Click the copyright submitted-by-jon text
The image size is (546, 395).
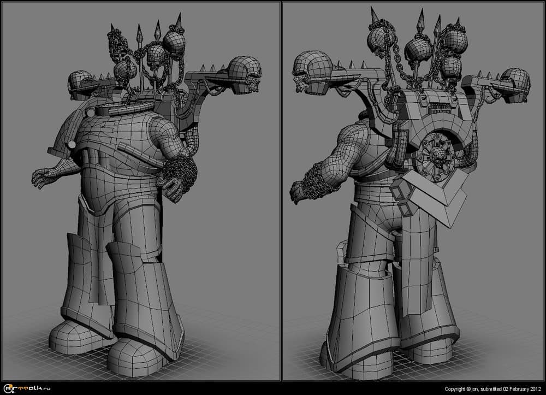click(x=494, y=389)
